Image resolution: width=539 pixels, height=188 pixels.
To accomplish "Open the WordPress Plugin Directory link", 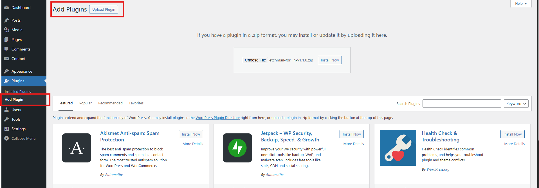I will pos(217,118).
